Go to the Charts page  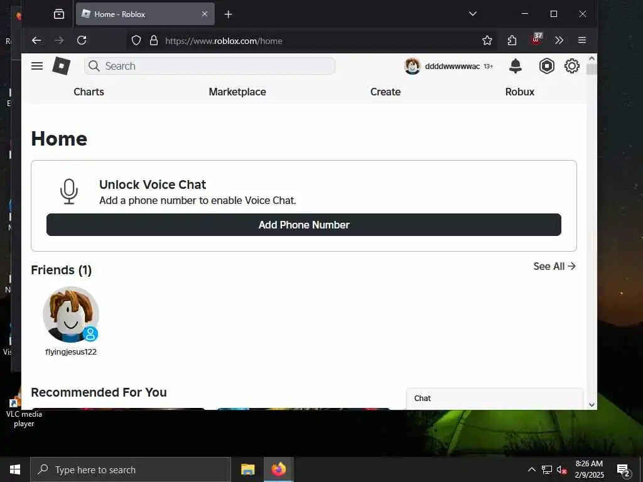point(89,92)
